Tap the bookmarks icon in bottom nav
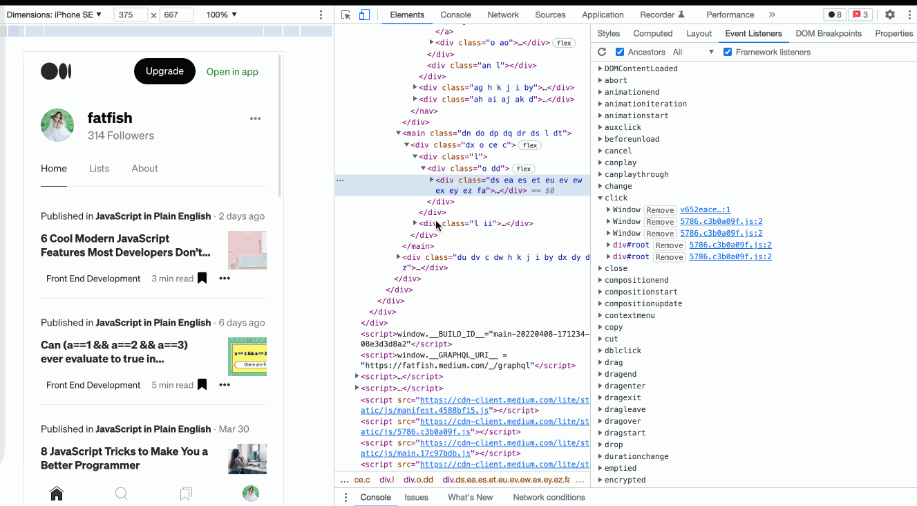917x506 pixels. point(186,493)
